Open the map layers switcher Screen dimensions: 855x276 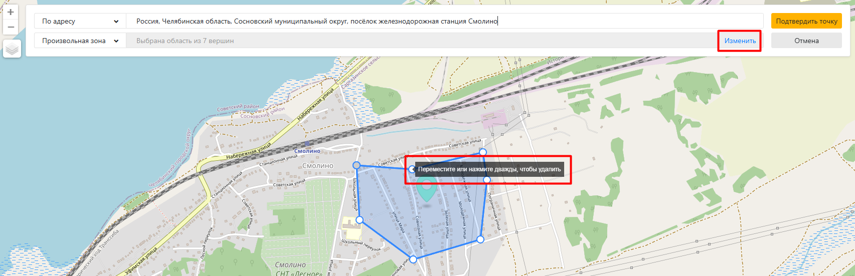pos(12,49)
